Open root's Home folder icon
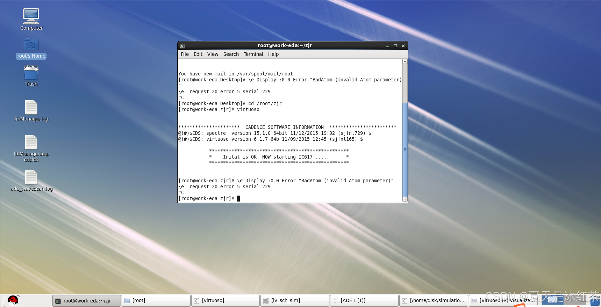The width and height of the screenshot is (601, 307). coord(31,45)
